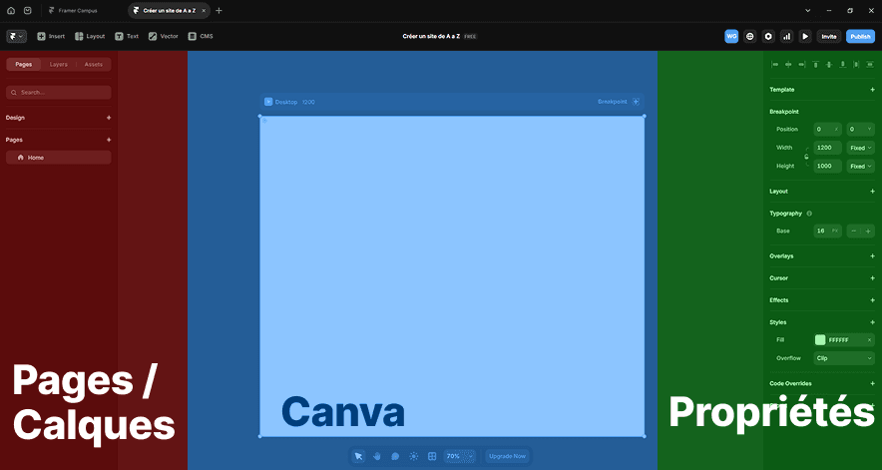Switch to the Framer Campus tab
The height and width of the screenshot is (470, 882).
[x=73, y=10]
